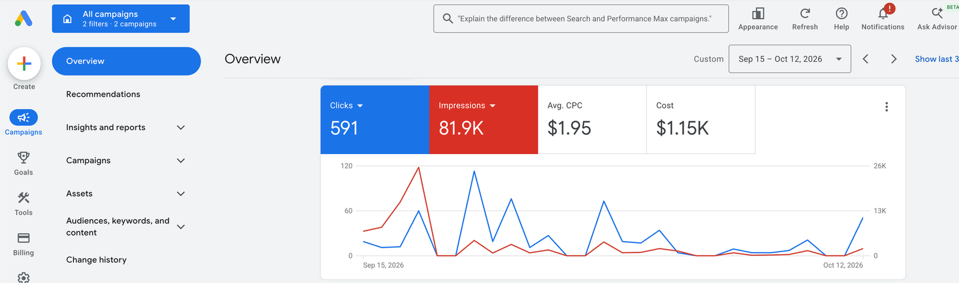
Task: Open Impressions metric dropdown
Action: (467, 106)
